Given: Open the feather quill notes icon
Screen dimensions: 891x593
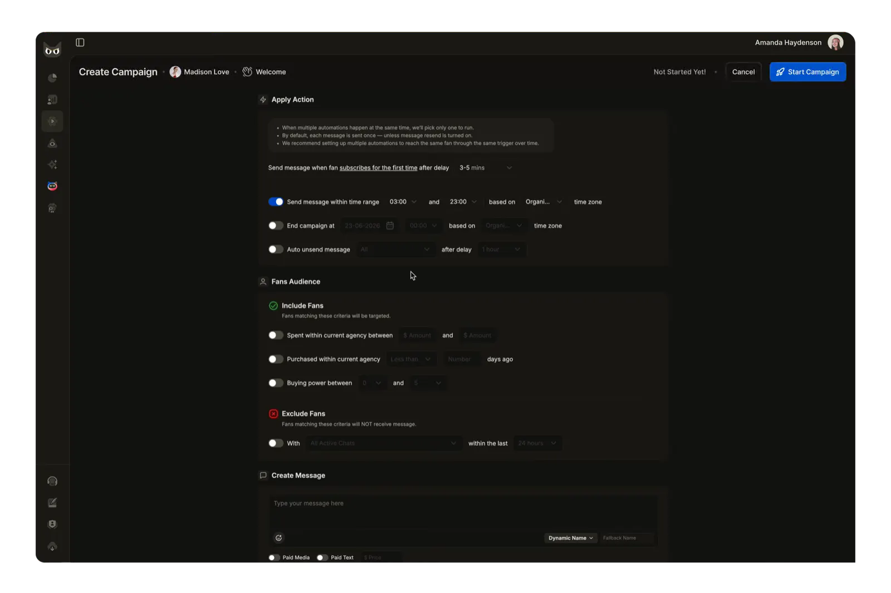Looking at the screenshot, I should coord(52,503).
